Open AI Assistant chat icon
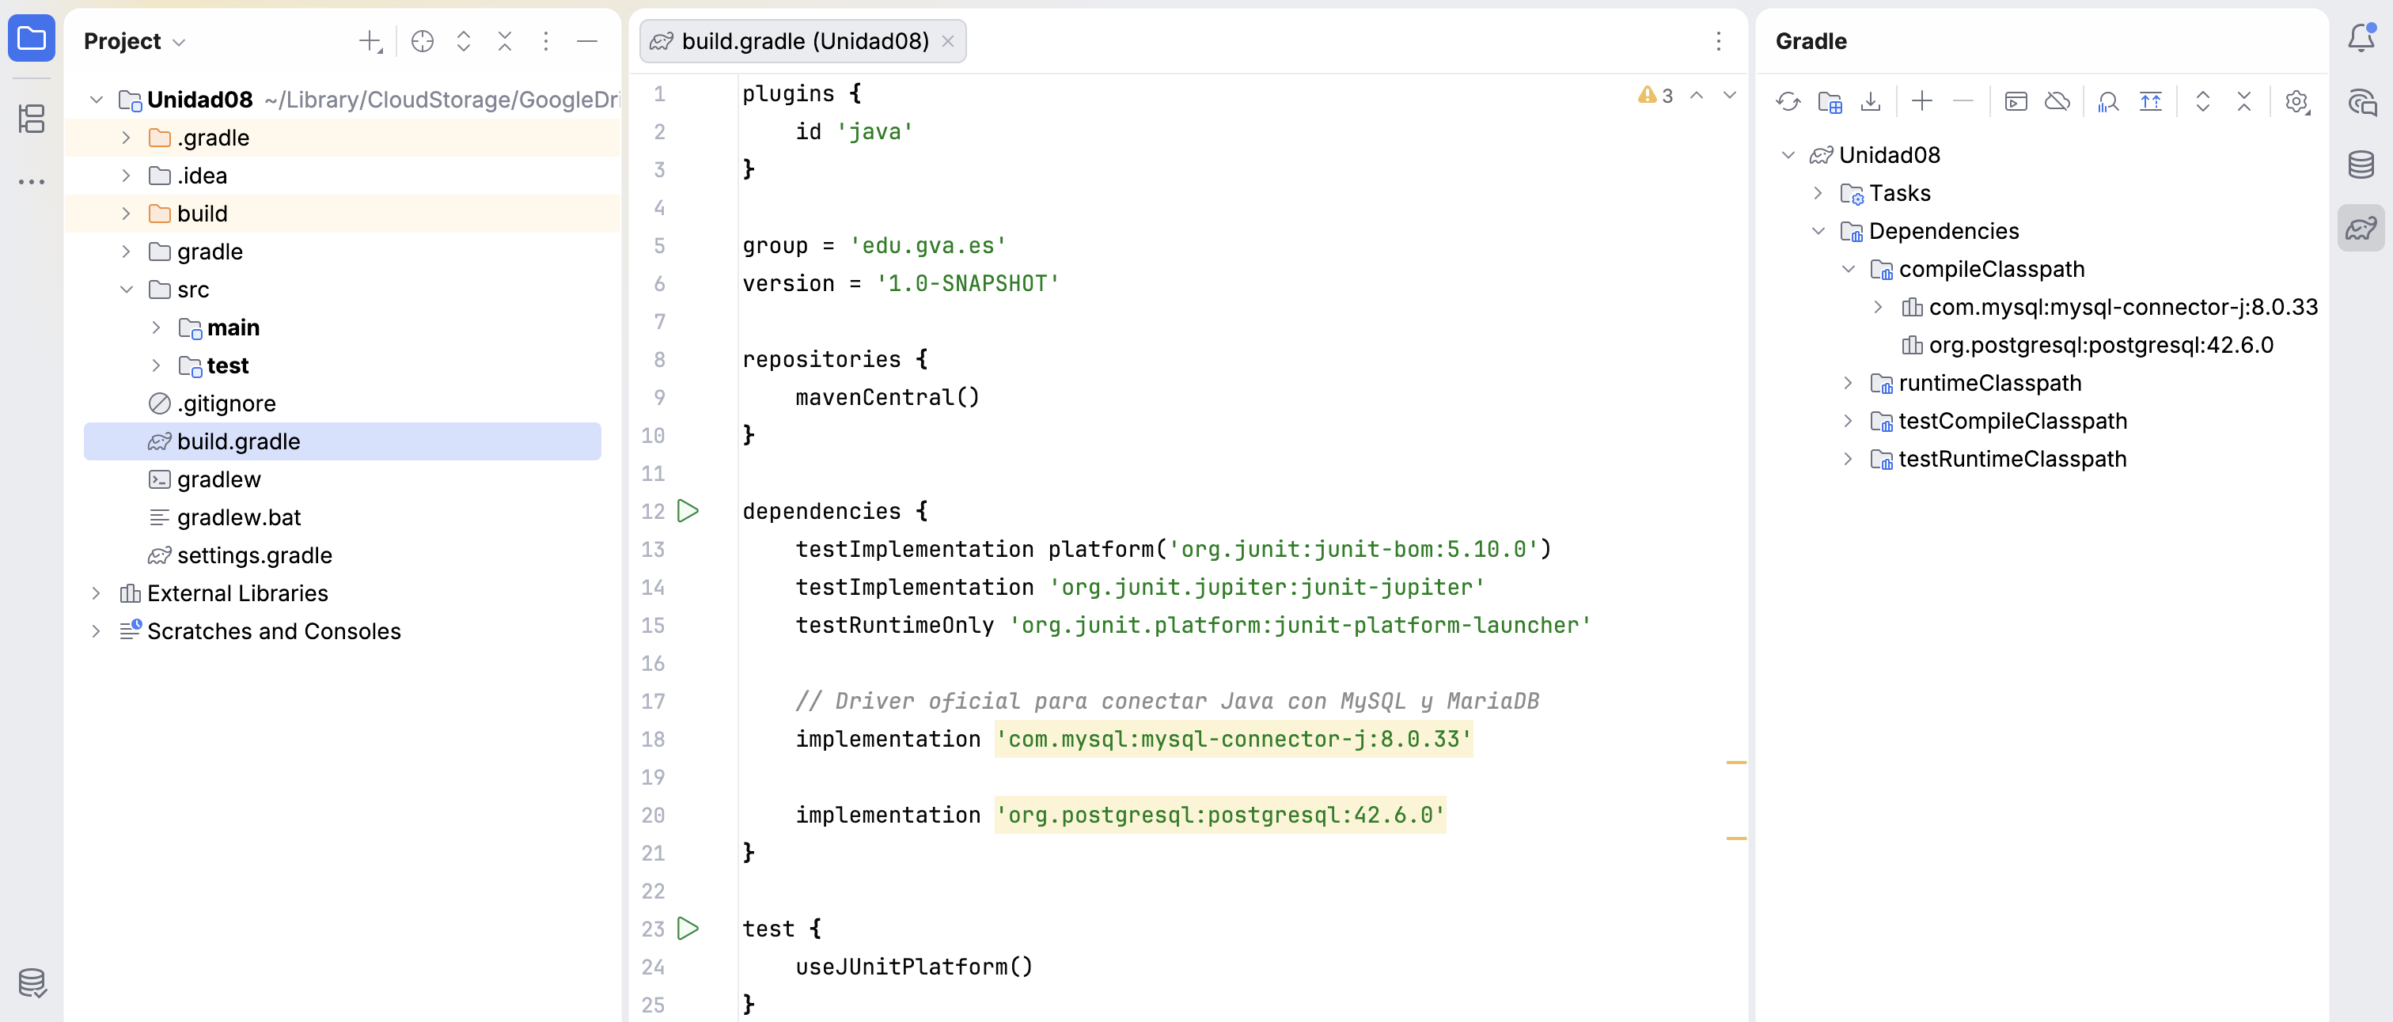 (x=2361, y=102)
